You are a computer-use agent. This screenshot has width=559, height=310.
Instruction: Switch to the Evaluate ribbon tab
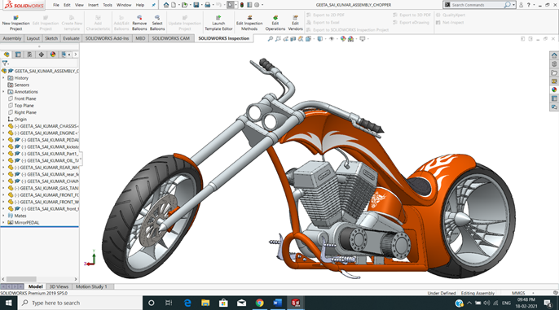pos(71,38)
